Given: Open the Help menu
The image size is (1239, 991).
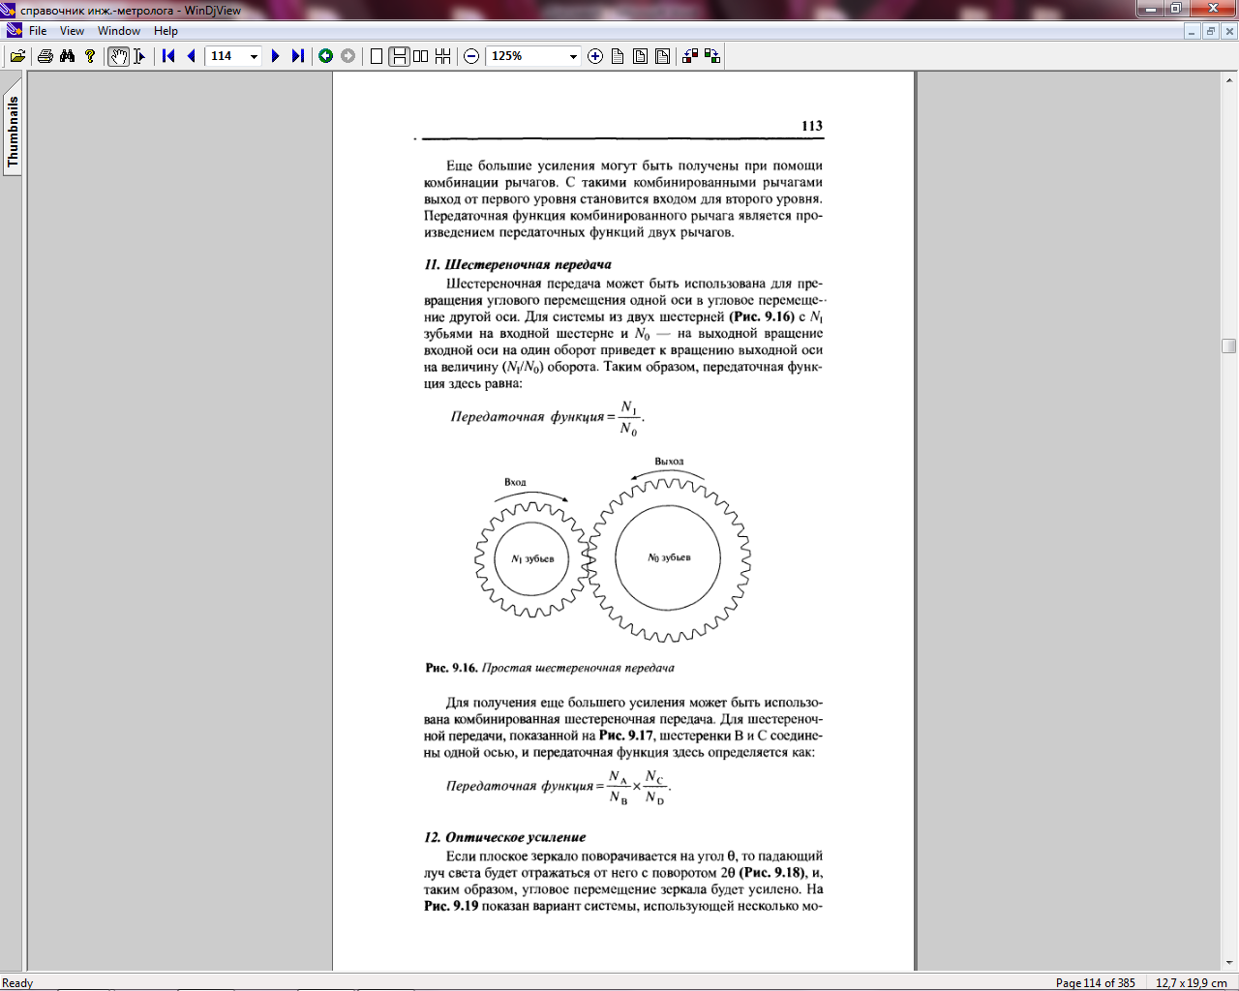Looking at the screenshot, I should [166, 31].
